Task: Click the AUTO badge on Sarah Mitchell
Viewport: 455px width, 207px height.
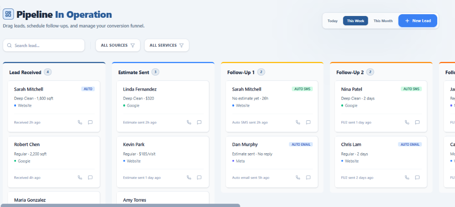Action: pyautogui.click(x=88, y=89)
